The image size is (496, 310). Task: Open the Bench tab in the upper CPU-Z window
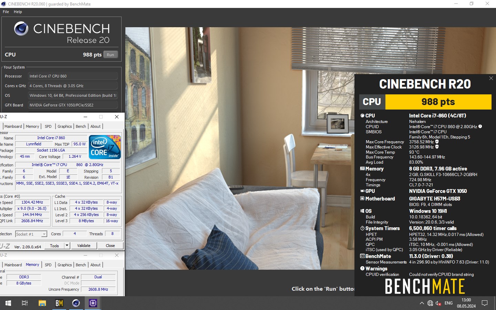[81, 126]
